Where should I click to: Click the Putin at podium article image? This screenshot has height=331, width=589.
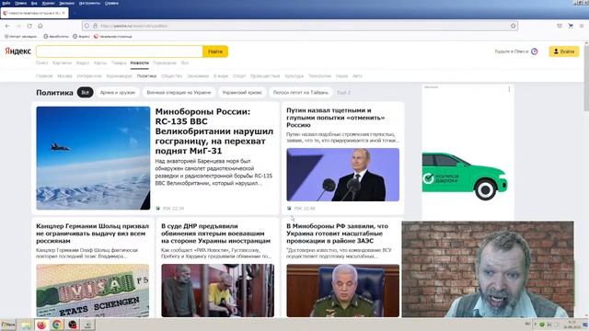coord(343,175)
